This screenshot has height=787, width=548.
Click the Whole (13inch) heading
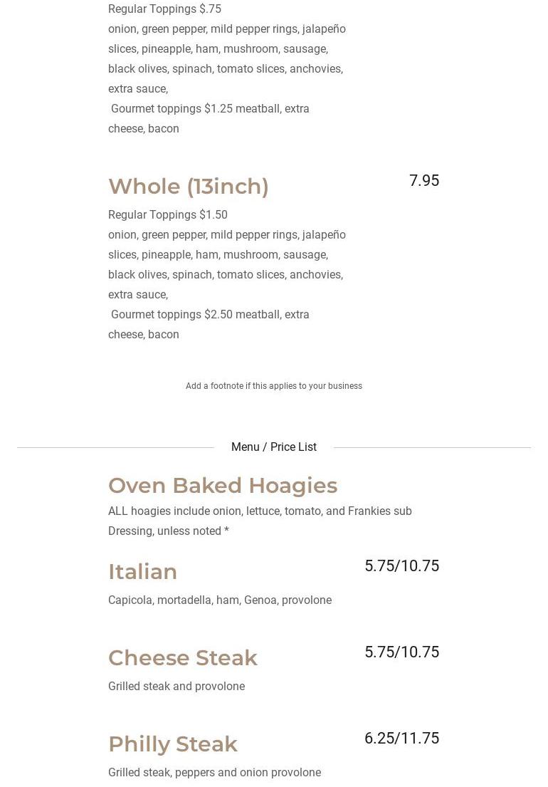click(x=188, y=187)
